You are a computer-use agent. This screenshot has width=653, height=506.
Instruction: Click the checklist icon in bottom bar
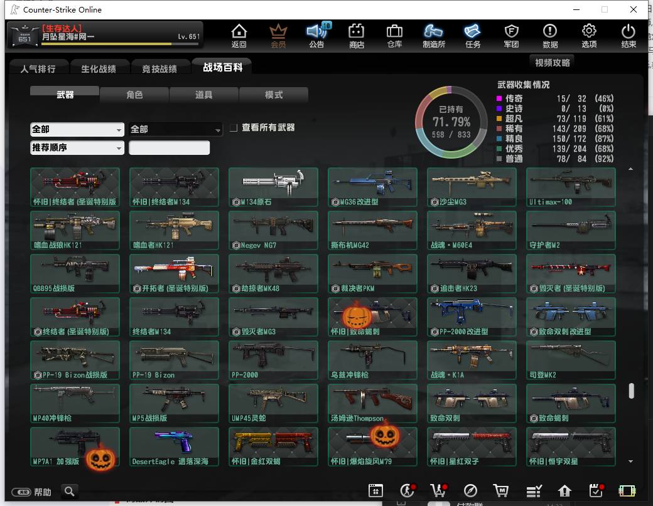pyautogui.click(x=534, y=491)
